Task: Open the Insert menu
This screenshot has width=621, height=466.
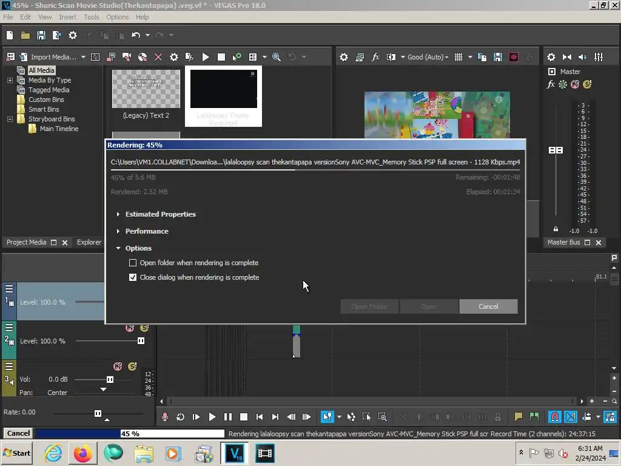Action: click(67, 17)
